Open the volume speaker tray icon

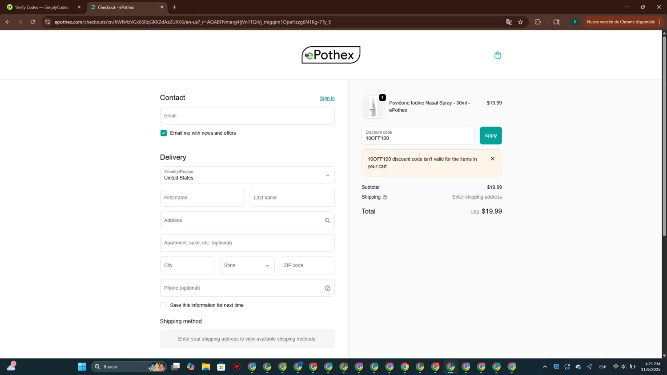pos(623,367)
